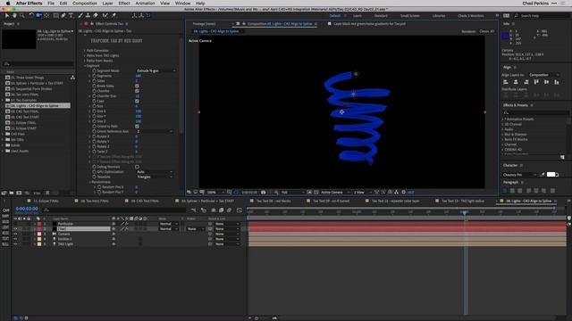The height and width of the screenshot is (321, 572).
Task: Select the Pan Behind anchor tool
Action: pos(46,16)
